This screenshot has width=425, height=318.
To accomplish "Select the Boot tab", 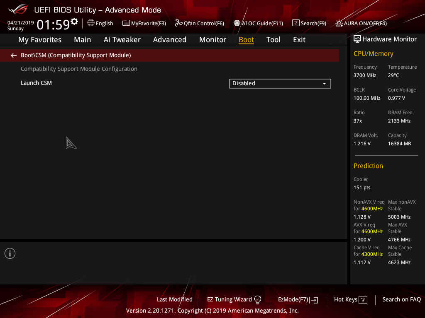I will coord(246,40).
